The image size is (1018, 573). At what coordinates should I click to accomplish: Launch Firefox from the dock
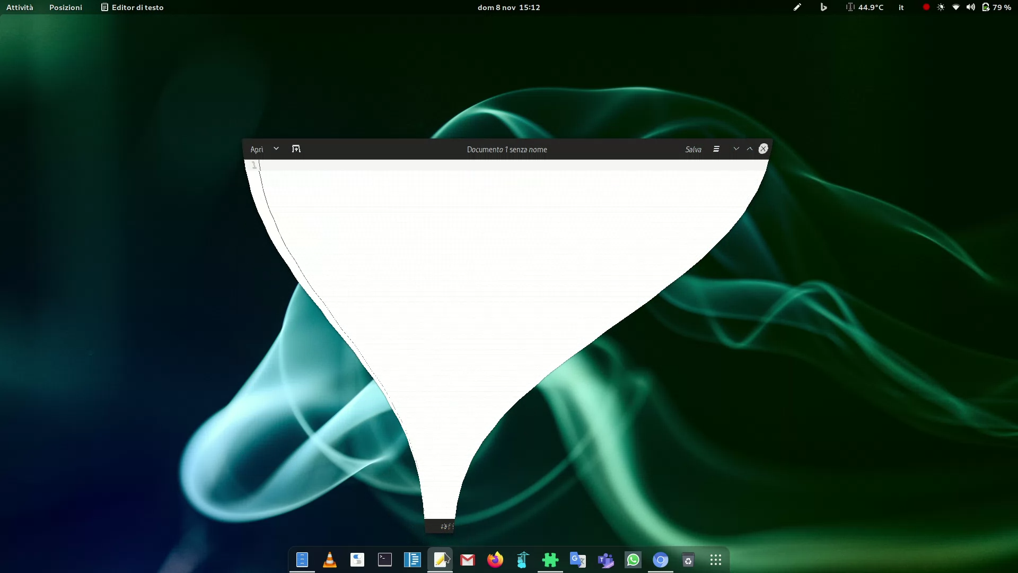coord(495,560)
